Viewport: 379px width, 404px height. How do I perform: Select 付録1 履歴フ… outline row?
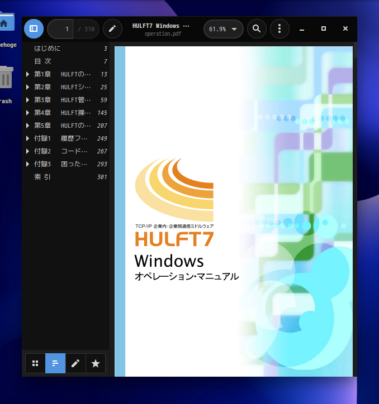(66, 138)
